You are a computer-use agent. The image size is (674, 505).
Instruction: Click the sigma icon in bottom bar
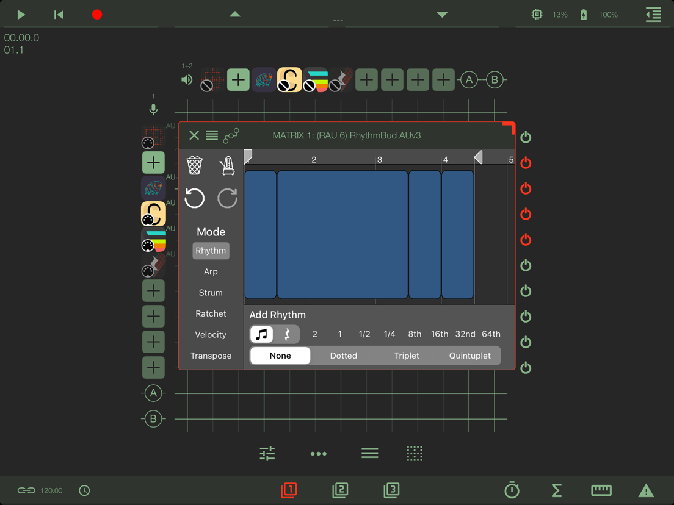556,490
